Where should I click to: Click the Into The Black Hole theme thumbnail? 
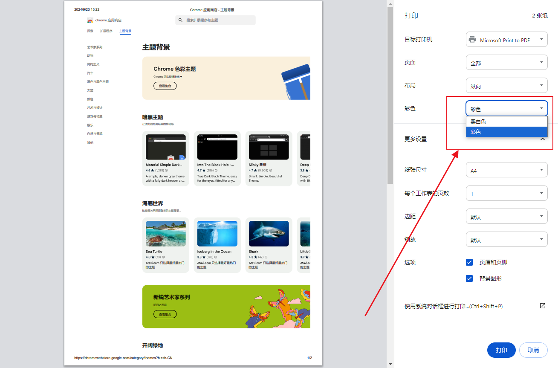(217, 147)
